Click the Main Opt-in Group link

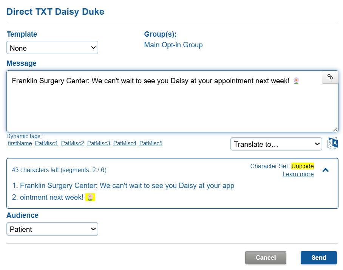coord(173,45)
